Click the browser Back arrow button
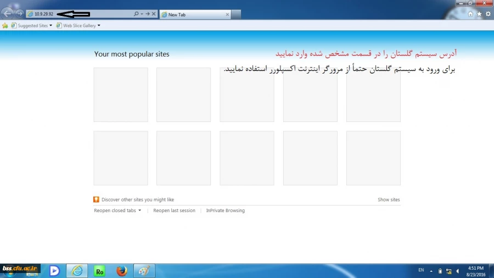The width and height of the screenshot is (494, 278). coord(8,13)
